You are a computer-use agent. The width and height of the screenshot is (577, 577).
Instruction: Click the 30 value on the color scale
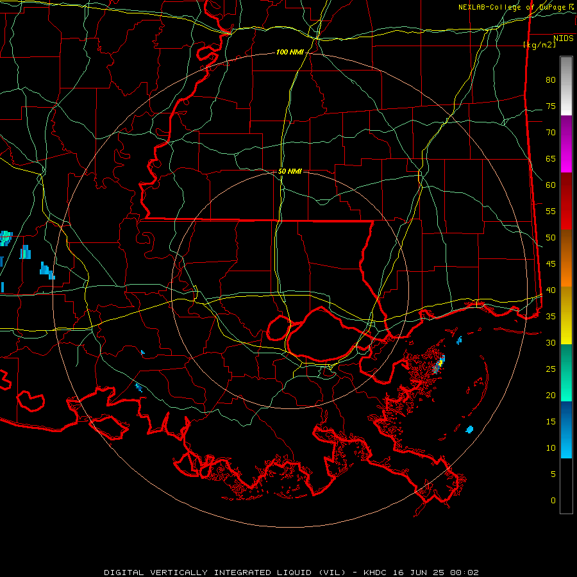tap(551, 342)
